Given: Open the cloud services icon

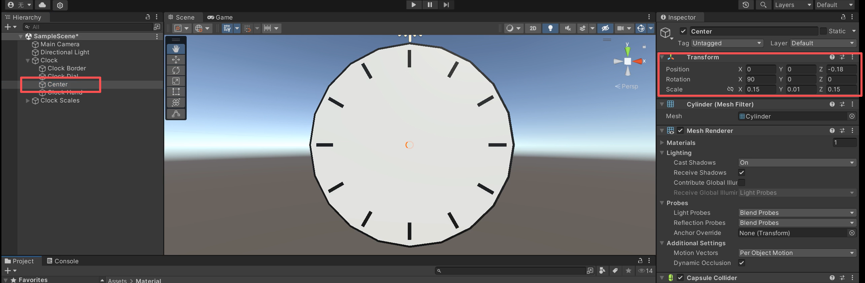Looking at the screenshot, I should (x=42, y=5).
